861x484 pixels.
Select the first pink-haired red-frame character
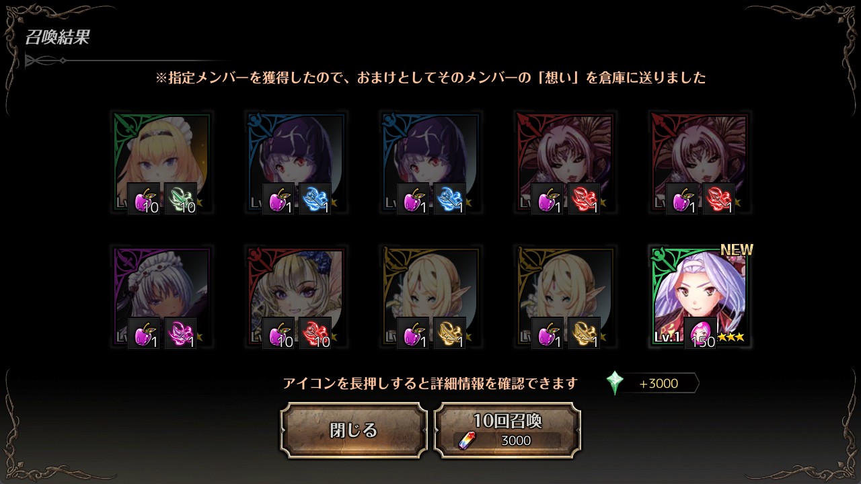(x=565, y=162)
